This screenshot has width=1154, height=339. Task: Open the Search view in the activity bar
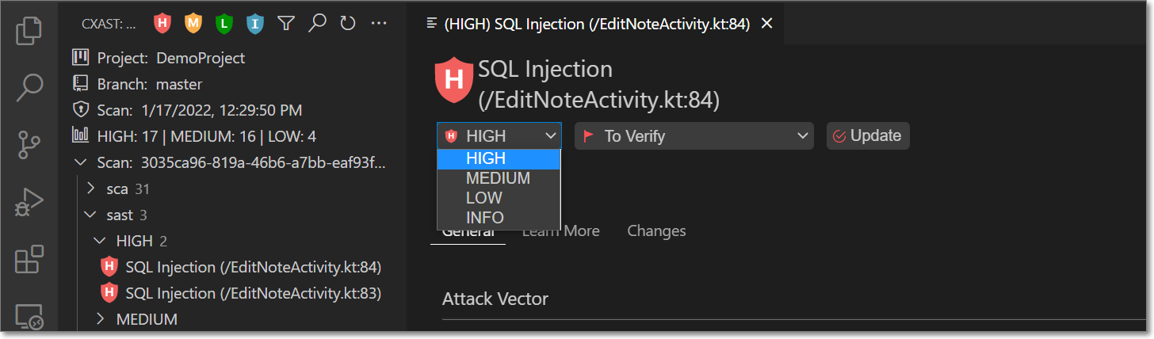29,87
